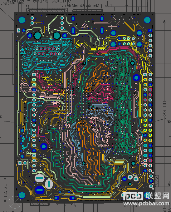
Task: Click the 12.60 dimension label
Action: click(x=5, y=191)
